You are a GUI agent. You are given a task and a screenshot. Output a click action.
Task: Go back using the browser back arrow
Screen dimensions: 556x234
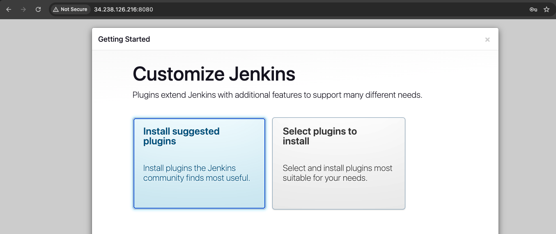[9, 9]
